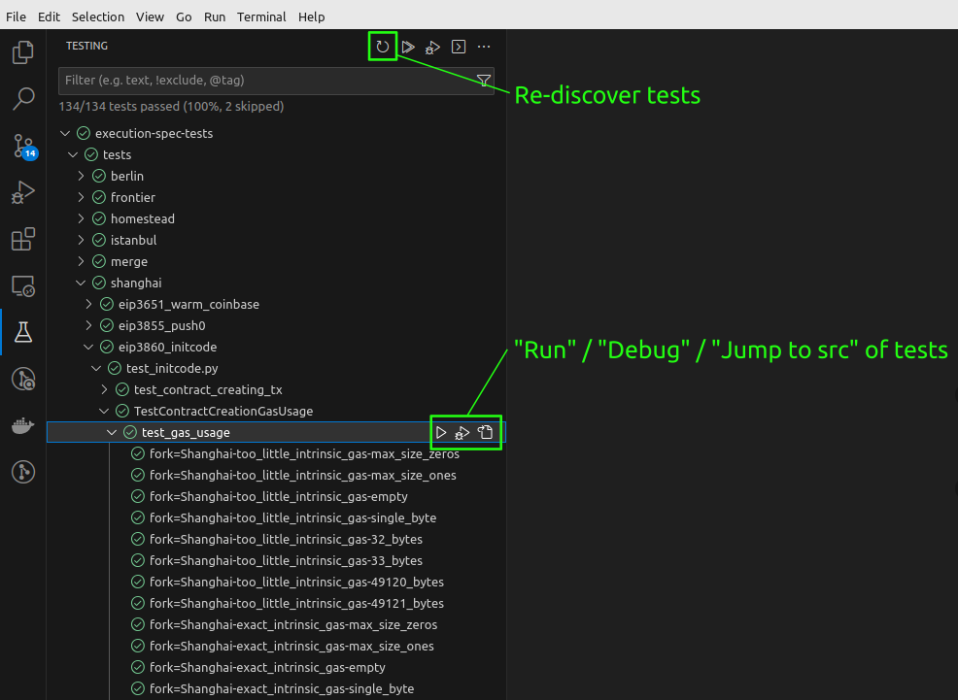Run all tests from Testing header
Screen dimensions: 958x700
(408, 47)
